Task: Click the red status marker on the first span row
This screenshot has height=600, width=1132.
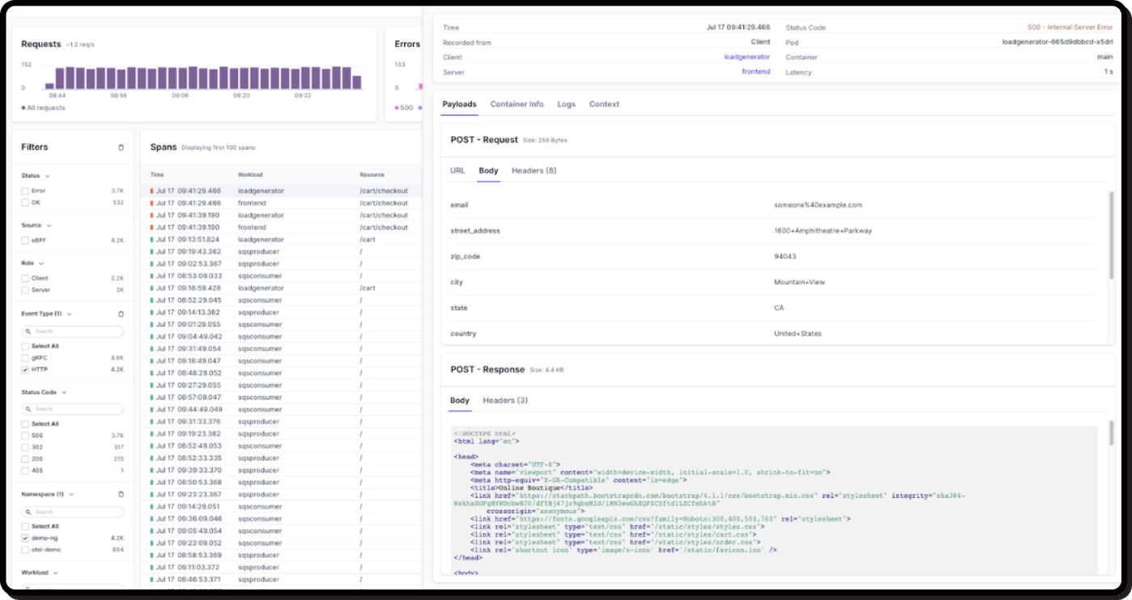Action: click(151, 191)
